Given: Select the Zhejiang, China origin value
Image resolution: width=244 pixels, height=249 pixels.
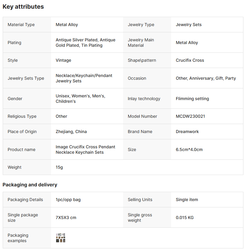Looking at the screenshot, I should pos(71,132).
